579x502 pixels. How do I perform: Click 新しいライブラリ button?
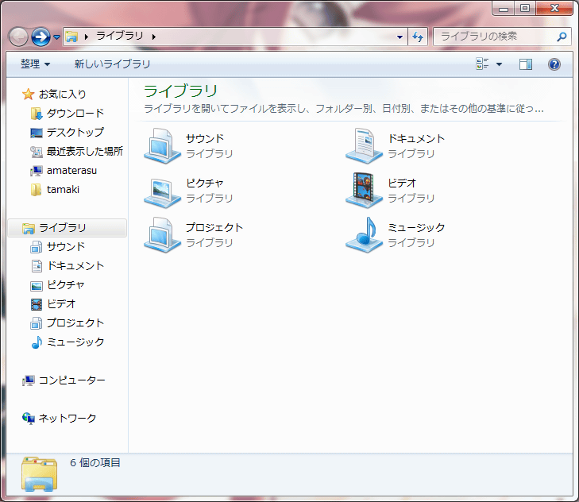pyautogui.click(x=112, y=64)
